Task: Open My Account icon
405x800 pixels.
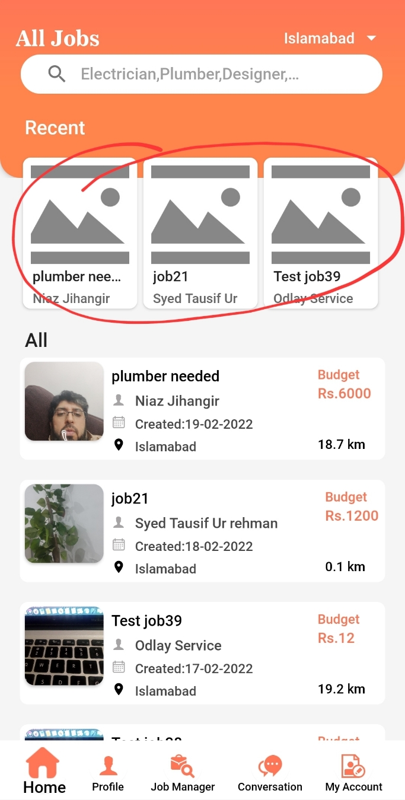Action: 353,766
